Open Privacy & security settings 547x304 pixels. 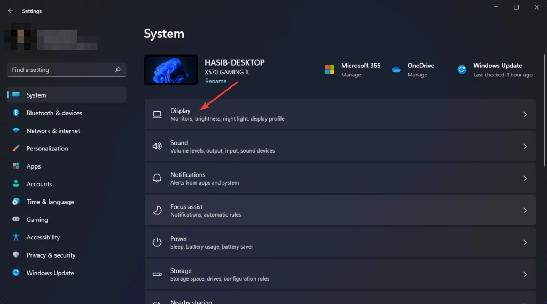click(x=67, y=255)
